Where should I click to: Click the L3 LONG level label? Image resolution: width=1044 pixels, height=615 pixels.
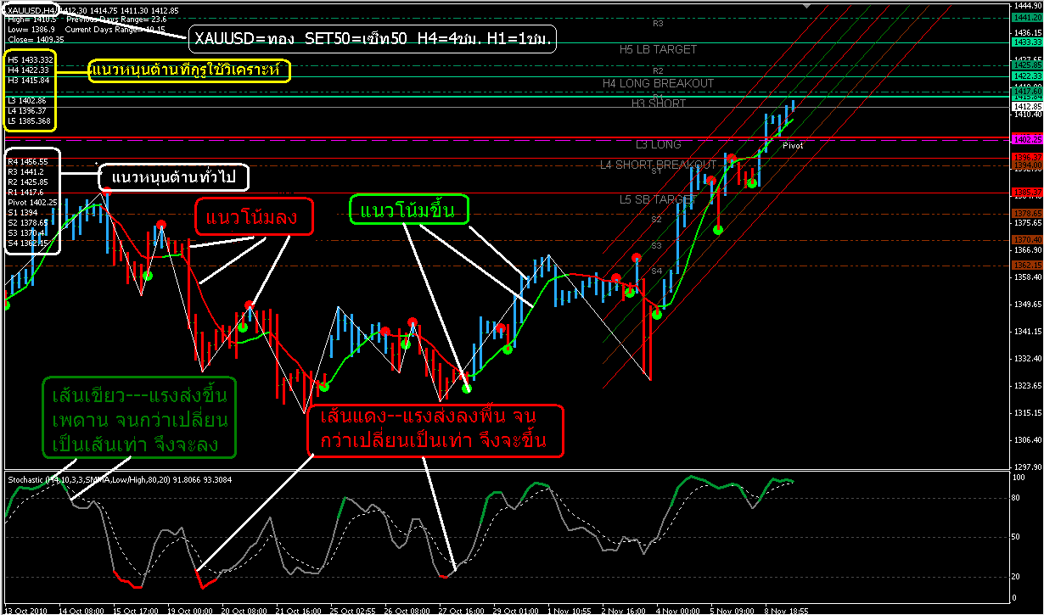(x=658, y=145)
